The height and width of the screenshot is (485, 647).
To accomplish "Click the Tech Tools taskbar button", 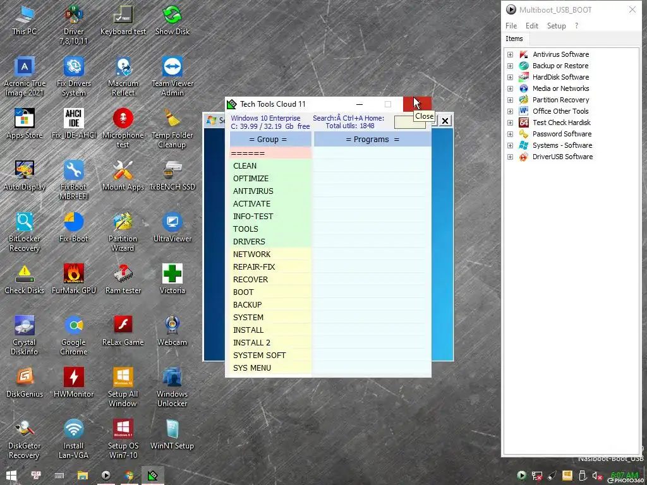I will tap(153, 476).
